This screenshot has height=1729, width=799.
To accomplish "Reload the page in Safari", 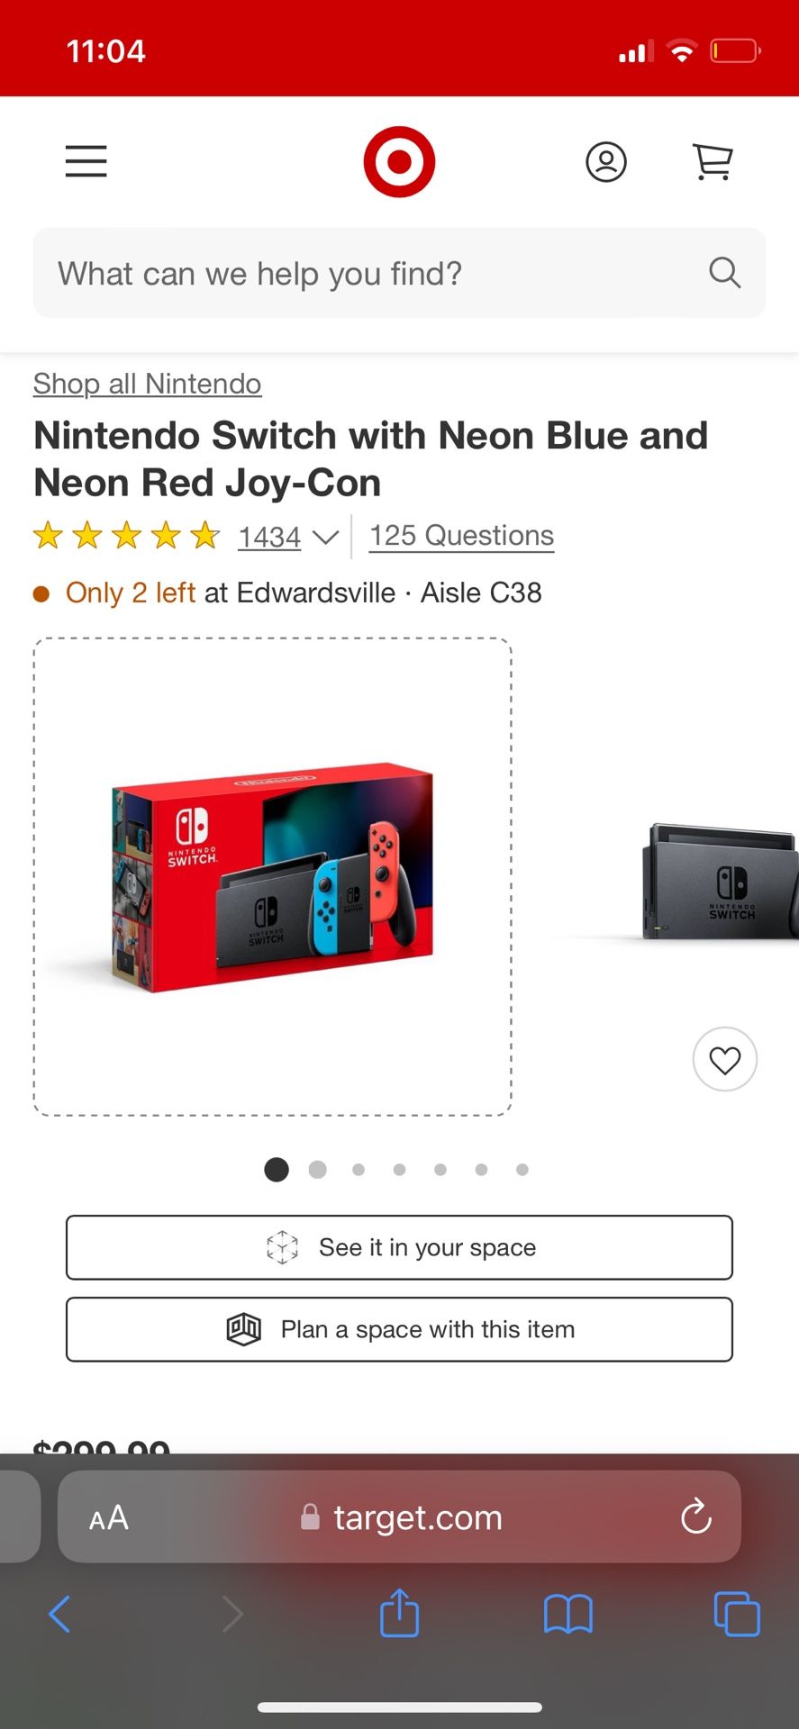I will click(x=696, y=1516).
